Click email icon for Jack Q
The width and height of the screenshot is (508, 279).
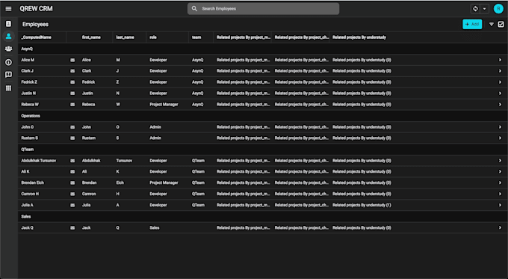[x=72, y=228]
